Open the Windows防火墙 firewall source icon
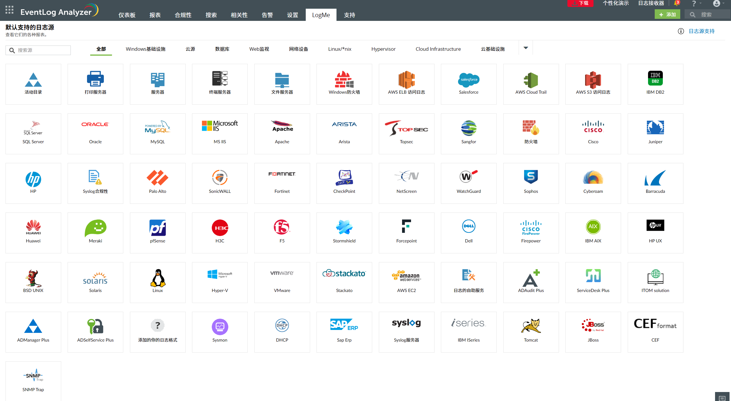The image size is (731, 401). tap(344, 79)
